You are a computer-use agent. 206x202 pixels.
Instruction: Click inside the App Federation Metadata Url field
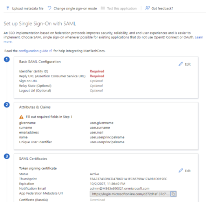tap(130, 194)
